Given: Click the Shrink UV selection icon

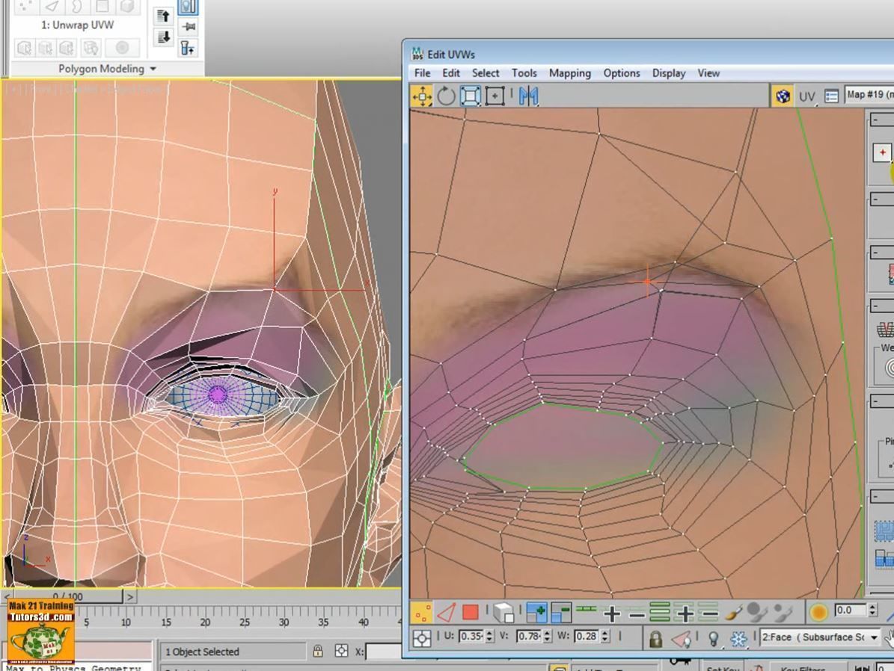Looking at the screenshot, I should [x=560, y=613].
